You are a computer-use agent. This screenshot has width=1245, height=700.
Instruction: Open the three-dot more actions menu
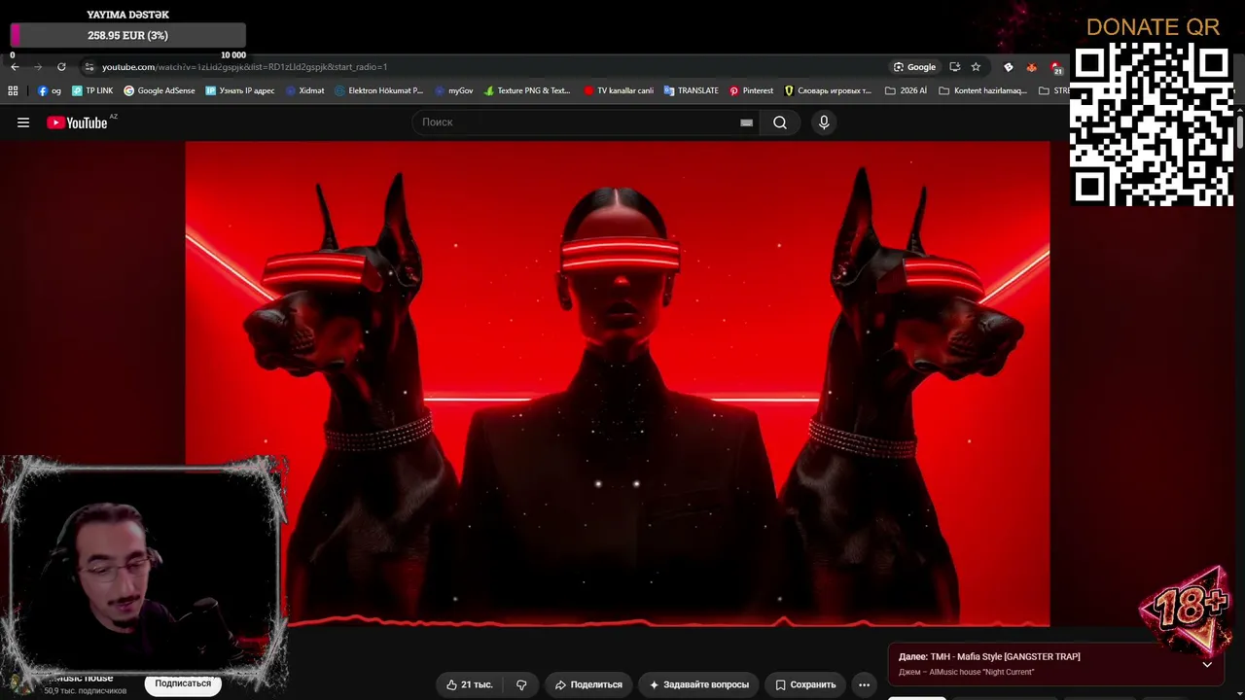864,684
